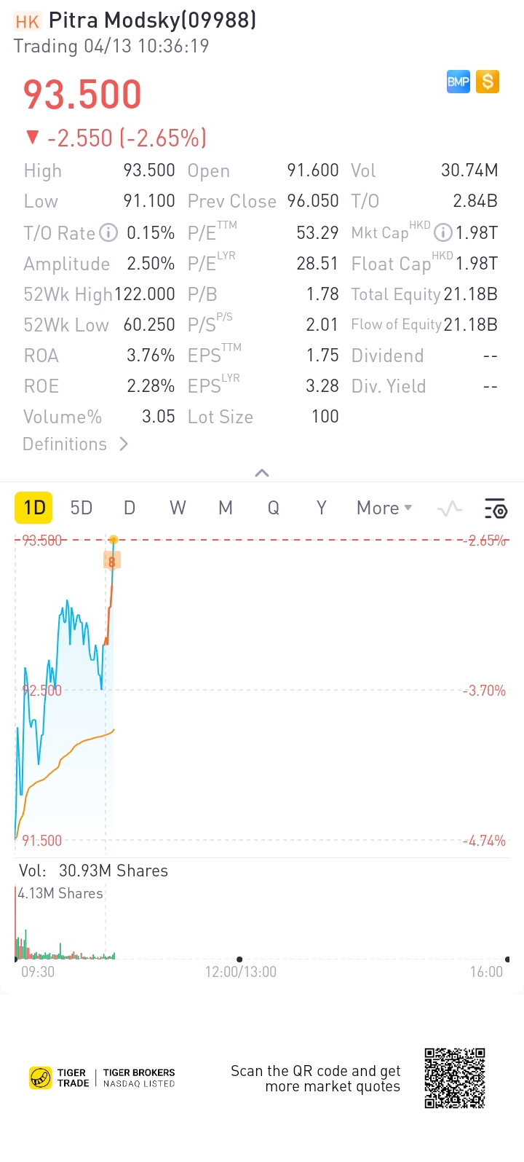Toggle the chart indicator line icon
524x1162 pixels.
[450, 509]
